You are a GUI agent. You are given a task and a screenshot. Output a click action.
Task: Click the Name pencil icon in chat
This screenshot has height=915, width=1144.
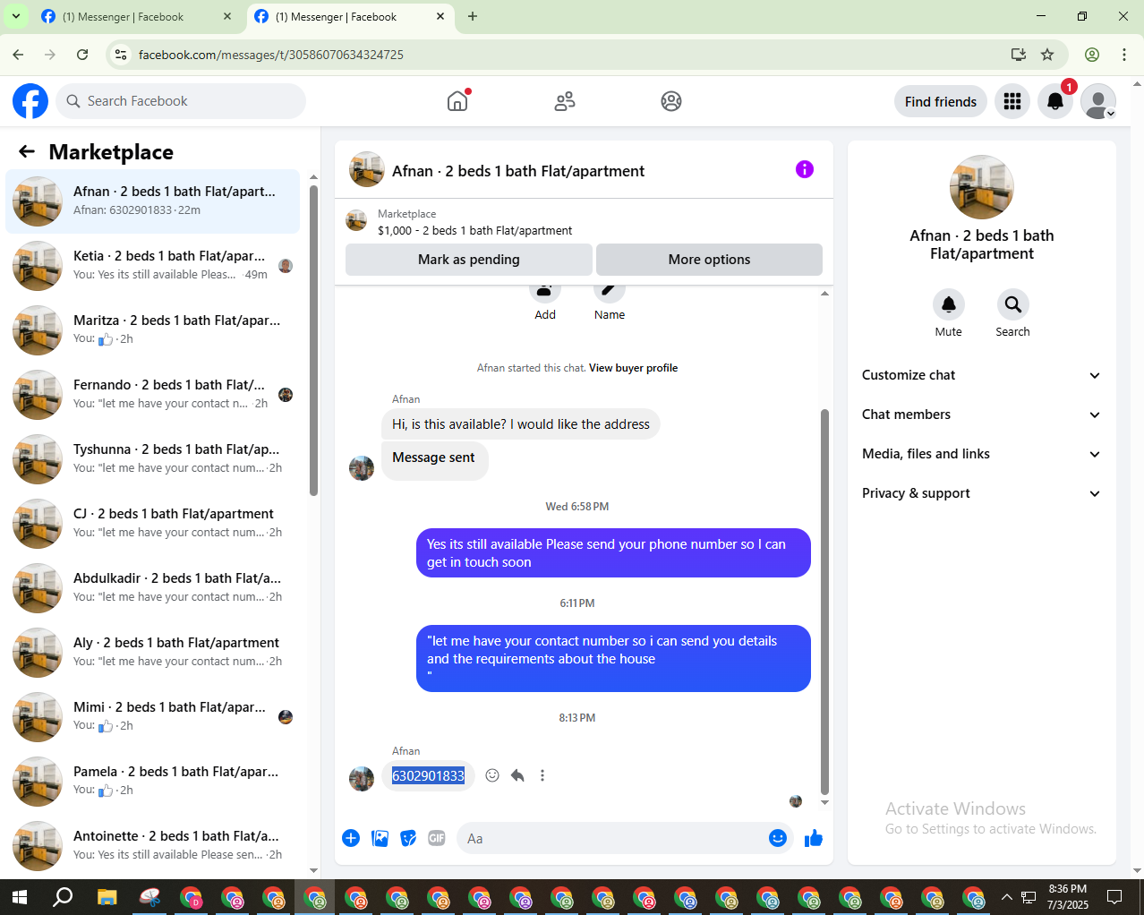609,293
